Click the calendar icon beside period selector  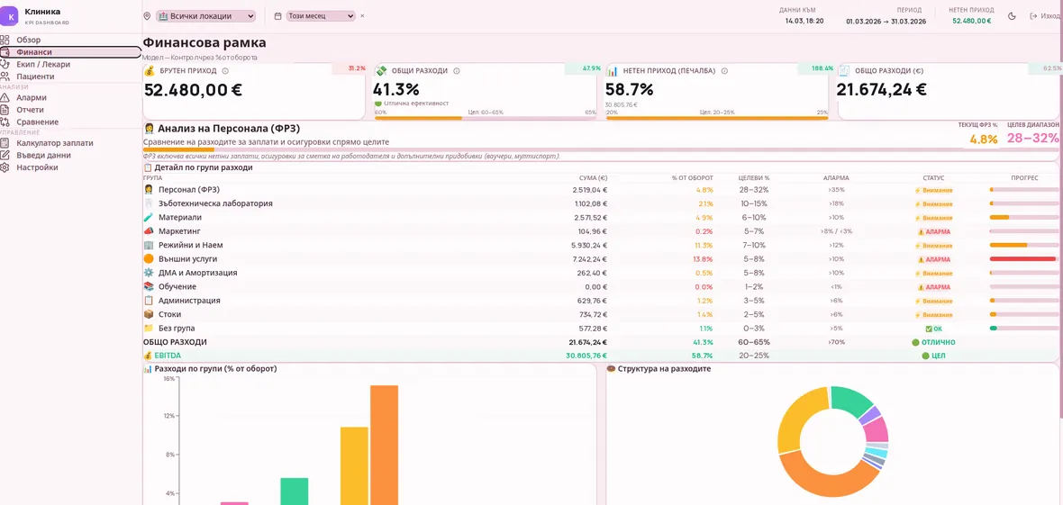click(278, 15)
